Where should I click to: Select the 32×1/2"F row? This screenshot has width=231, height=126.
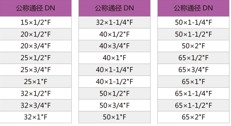[x=36, y=93]
